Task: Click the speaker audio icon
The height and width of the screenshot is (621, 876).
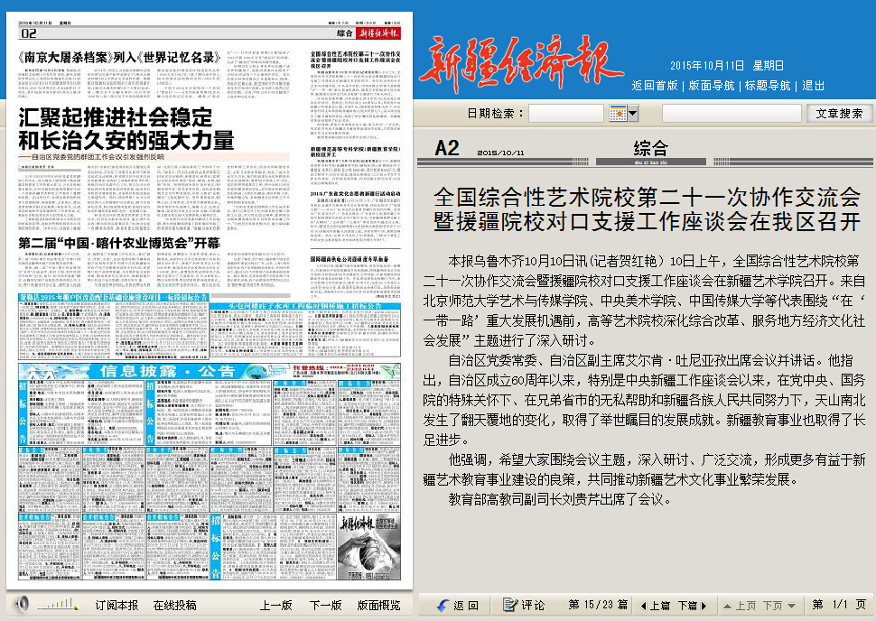Action: (x=22, y=604)
